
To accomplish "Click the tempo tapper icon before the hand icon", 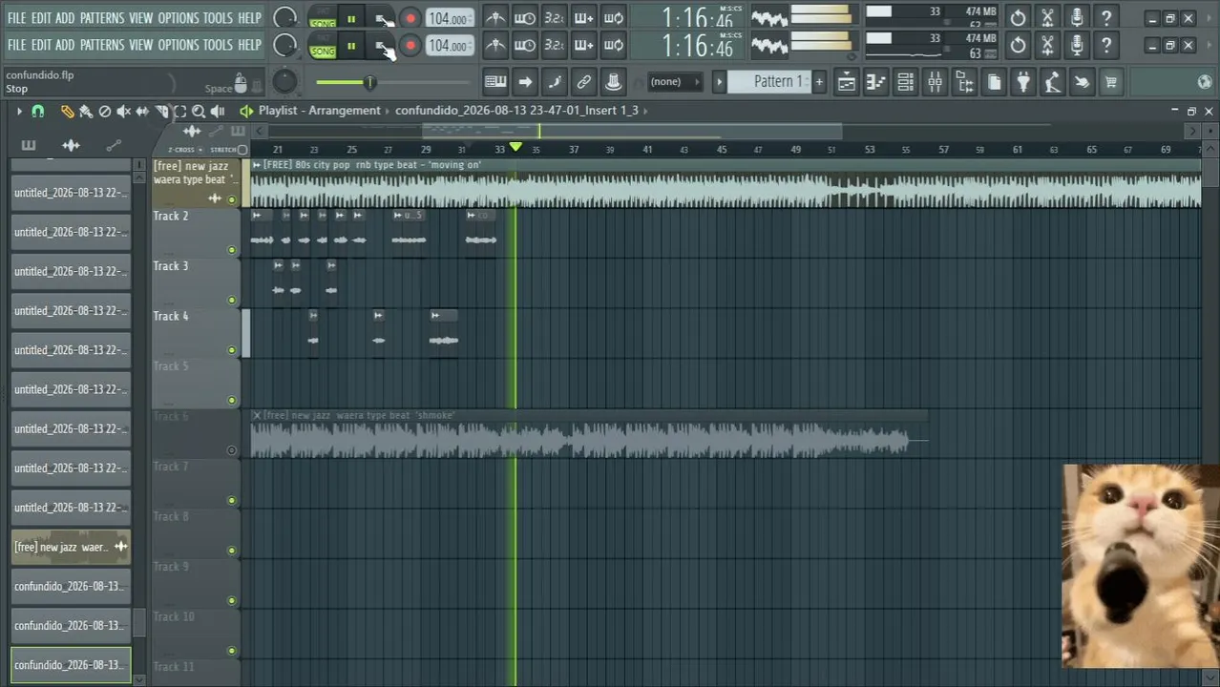I will click(x=1052, y=82).
